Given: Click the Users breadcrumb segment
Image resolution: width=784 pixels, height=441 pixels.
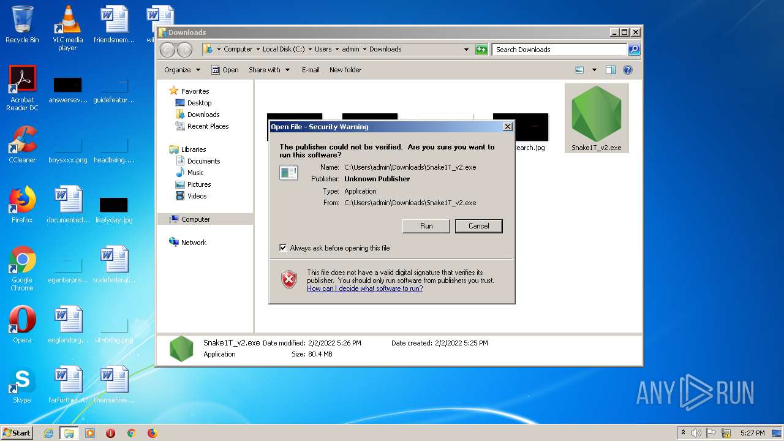Looking at the screenshot, I should (323, 50).
